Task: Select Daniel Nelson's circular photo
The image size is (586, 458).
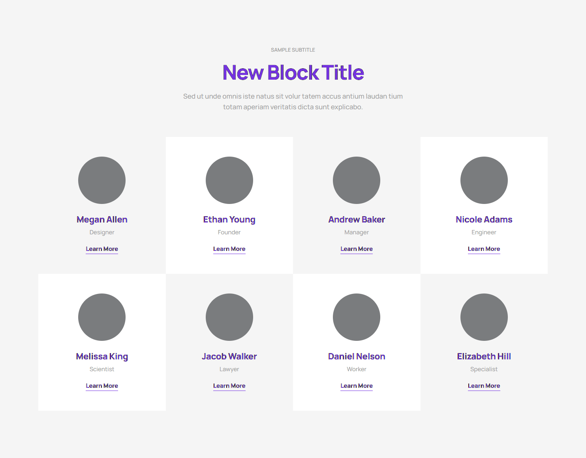Action: pyautogui.click(x=357, y=317)
